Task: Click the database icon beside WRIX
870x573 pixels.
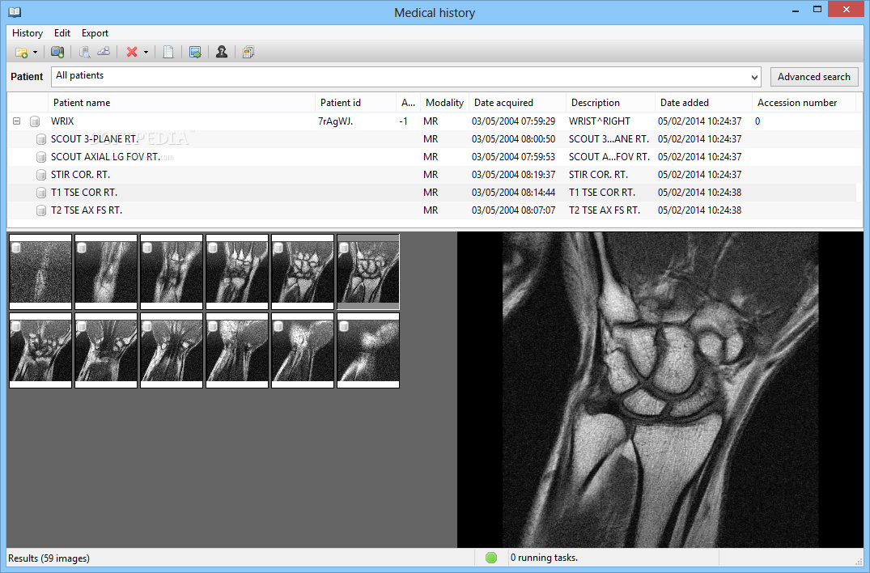Action: click(x=35, y=121)
